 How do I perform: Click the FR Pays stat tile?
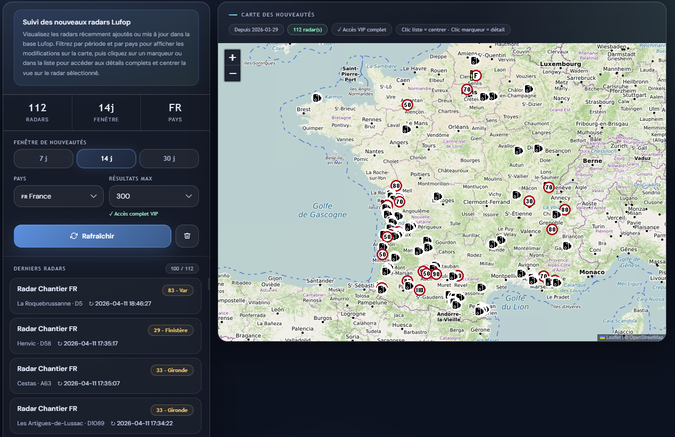coord(175,112)
